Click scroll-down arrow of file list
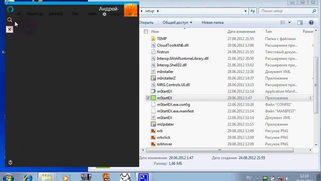321x181 pixels. tap(316, 144)
